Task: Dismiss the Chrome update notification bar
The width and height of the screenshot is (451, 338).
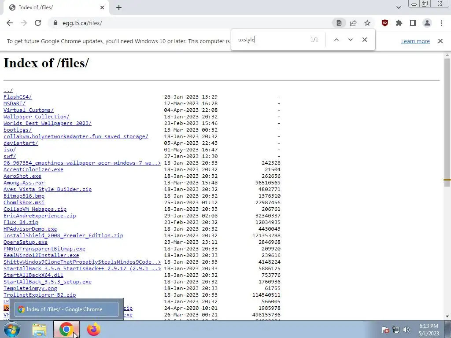Action: (x=440, y=41)
